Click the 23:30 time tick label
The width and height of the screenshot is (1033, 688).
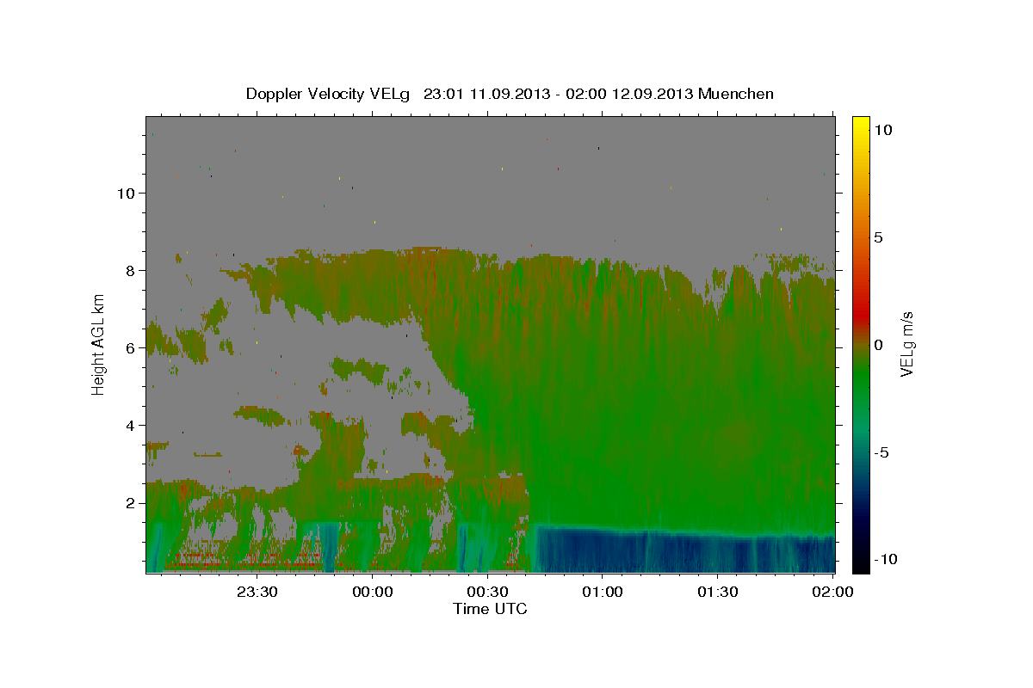[x=257, y=592]
